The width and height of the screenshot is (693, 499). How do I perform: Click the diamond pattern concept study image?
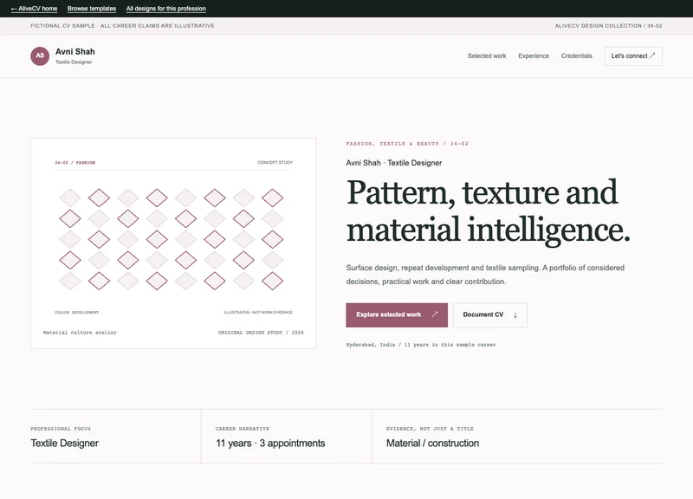click(173, 243)
